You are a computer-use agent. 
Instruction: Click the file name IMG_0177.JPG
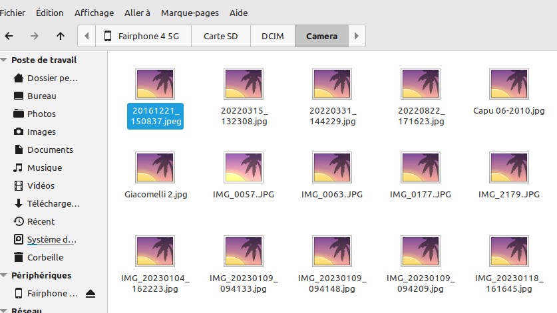(420, 195)
